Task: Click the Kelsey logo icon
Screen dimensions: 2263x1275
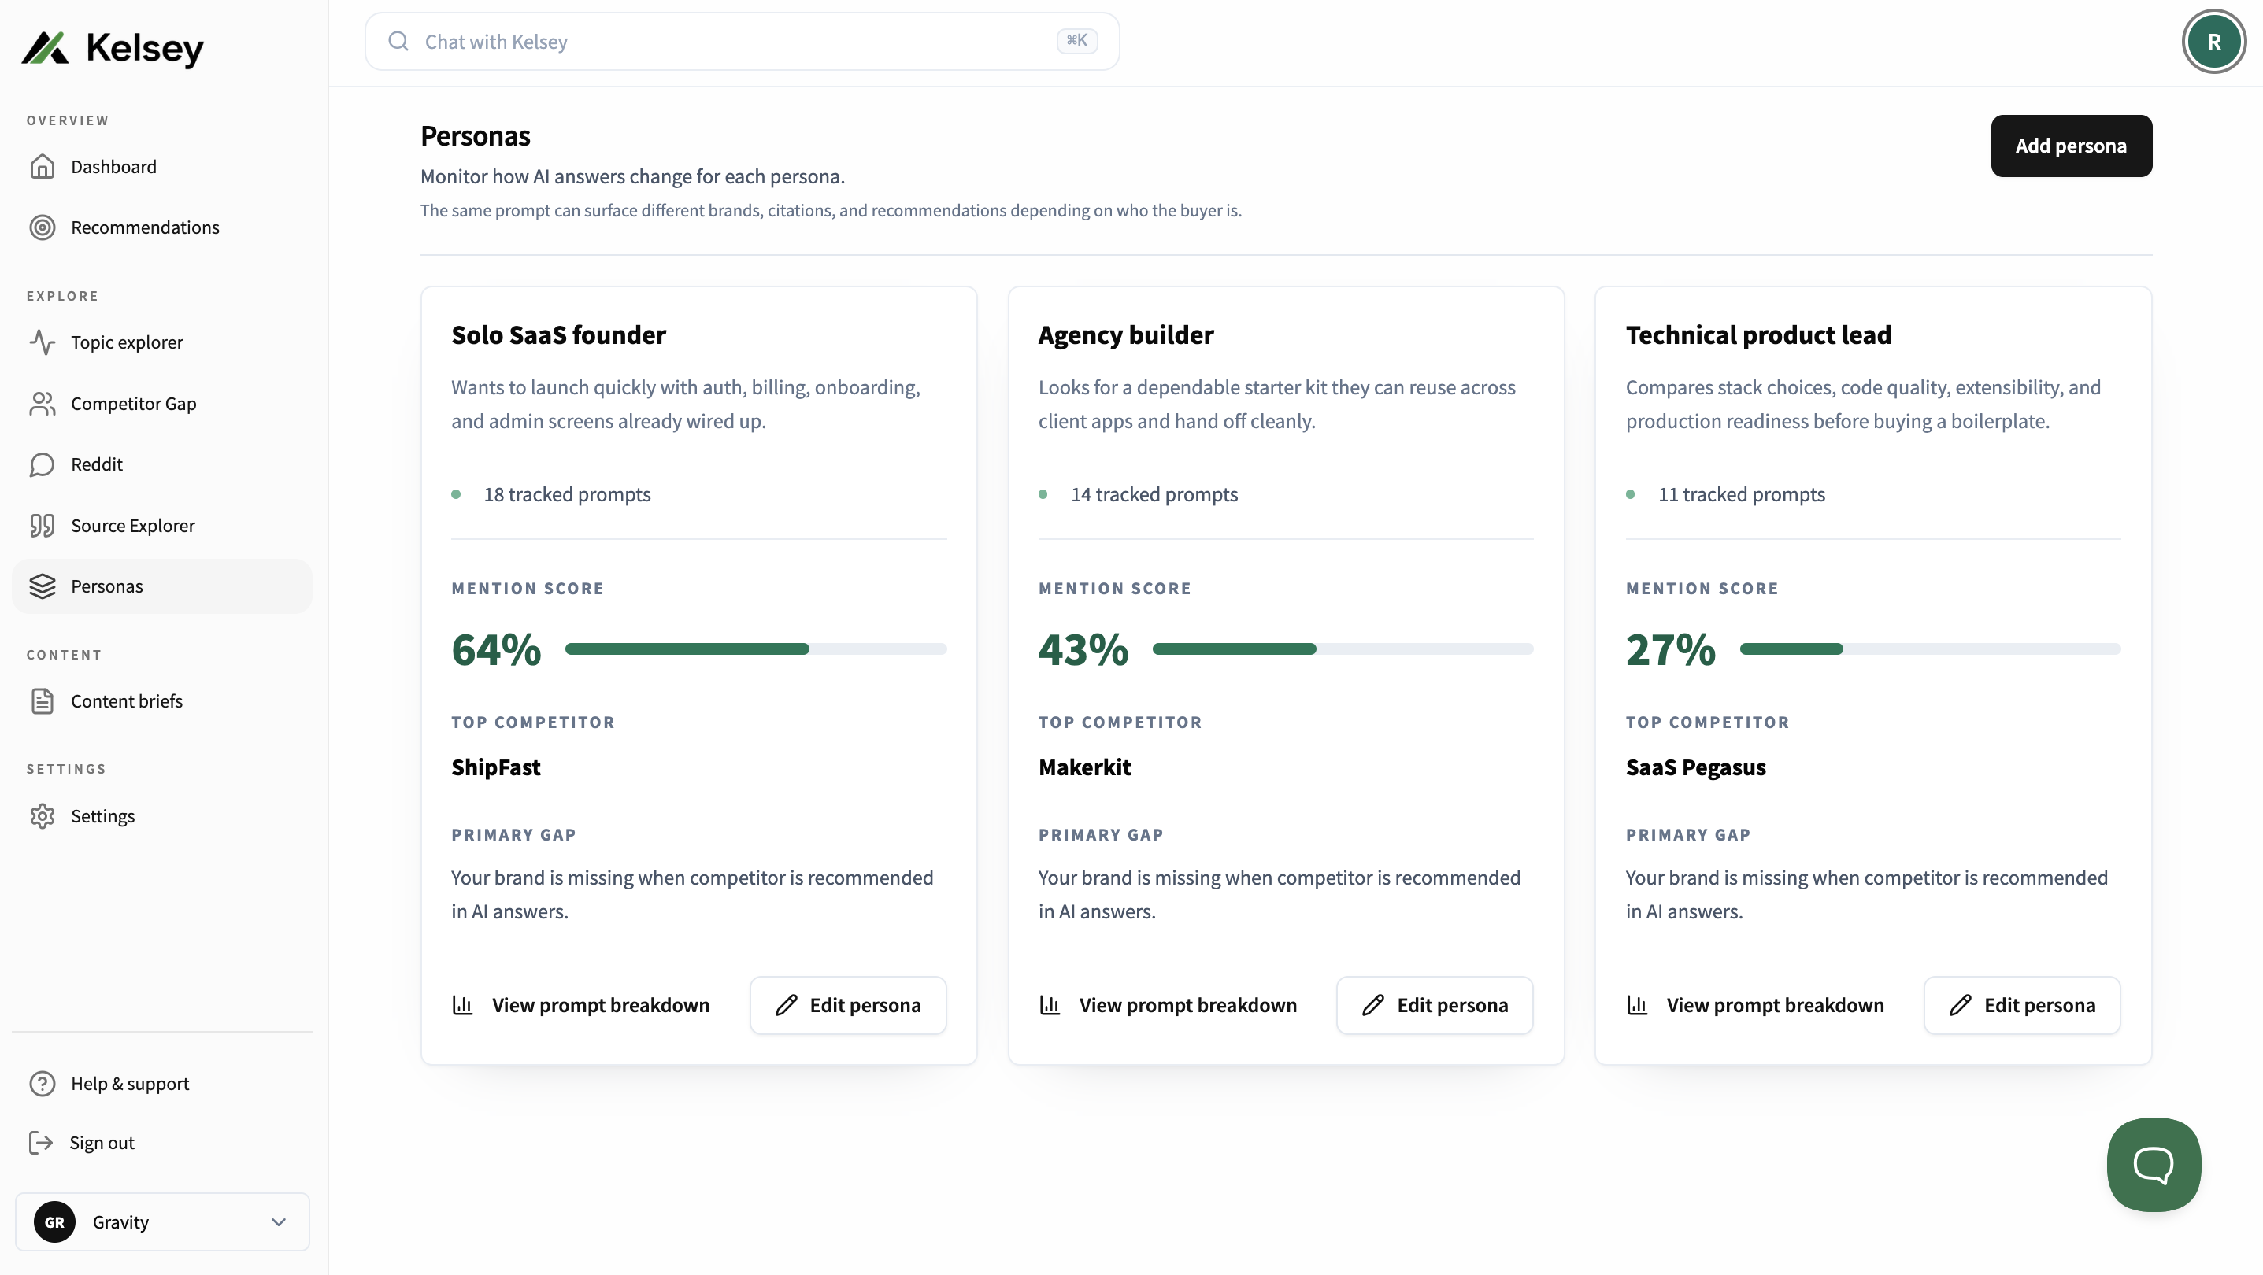Action: point(45,47)
